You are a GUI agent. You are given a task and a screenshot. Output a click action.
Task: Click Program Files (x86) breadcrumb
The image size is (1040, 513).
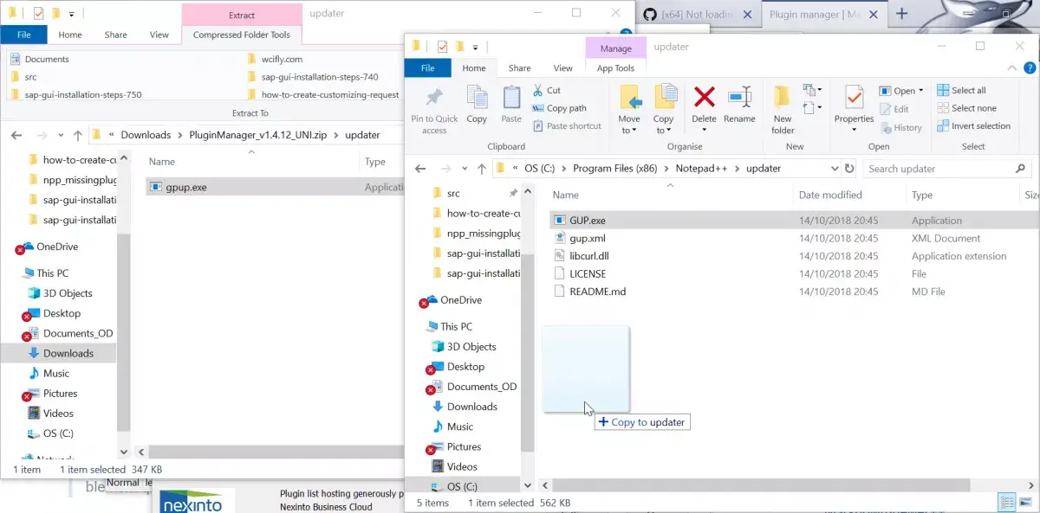pos(616,169)
